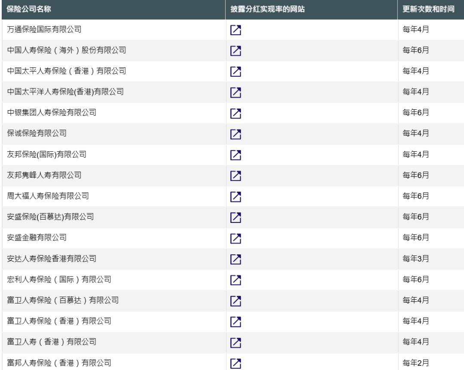Viewport: 464px width, 370px height.
Task: Click external link icon for 富卫人寿保险（百慕达）有限公司
Action: coord(235,301)
